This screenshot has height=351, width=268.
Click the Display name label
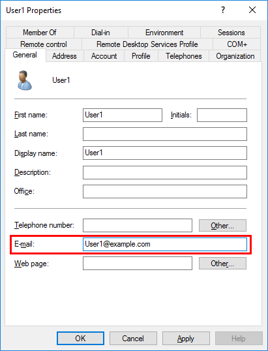click(x=36, y=153)
